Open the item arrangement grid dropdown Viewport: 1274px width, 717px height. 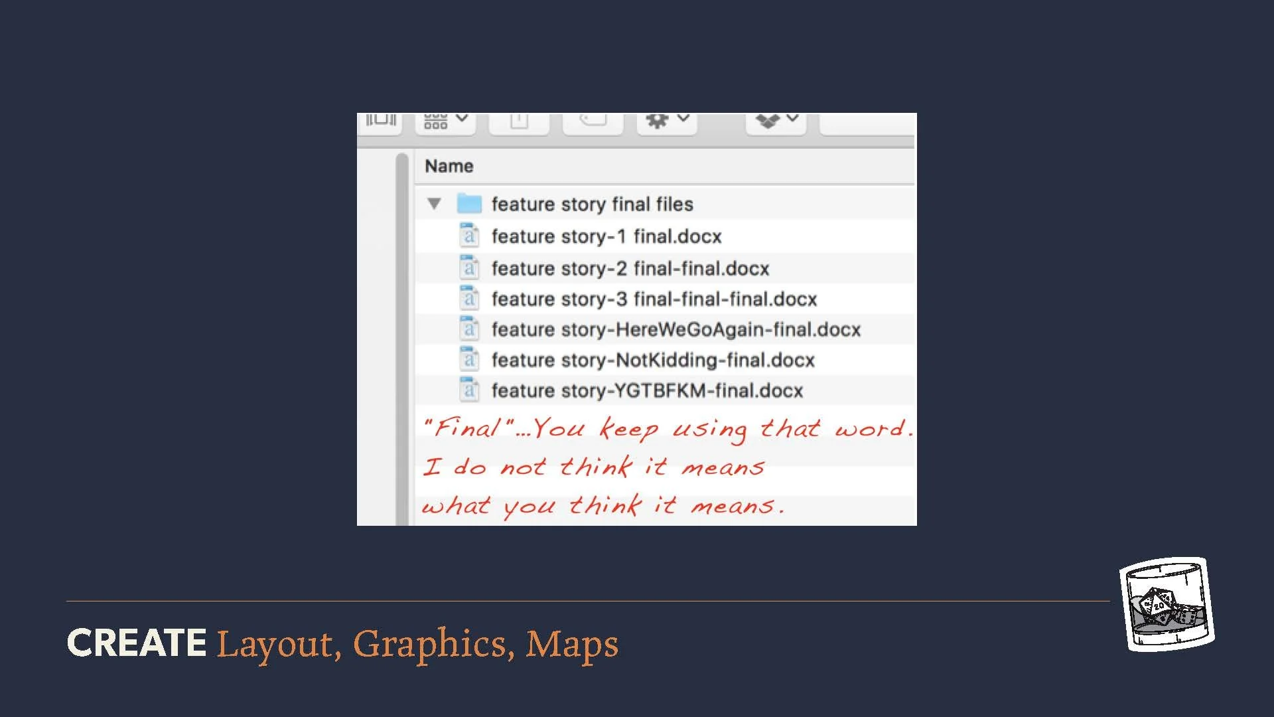(445, 122)
